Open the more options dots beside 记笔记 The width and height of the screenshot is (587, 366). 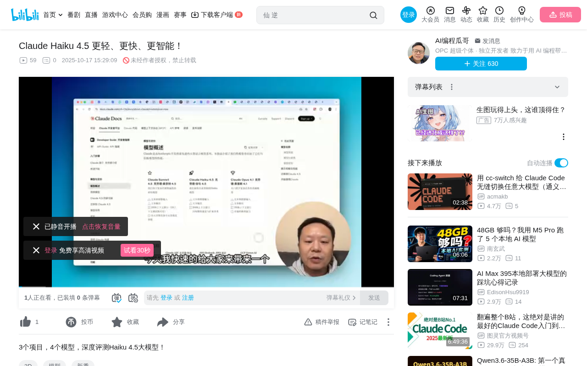pos(388,322)
